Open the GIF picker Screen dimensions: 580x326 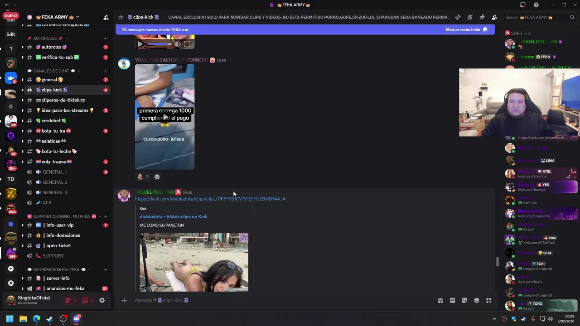pyautogui.click(x=452, y=300)
